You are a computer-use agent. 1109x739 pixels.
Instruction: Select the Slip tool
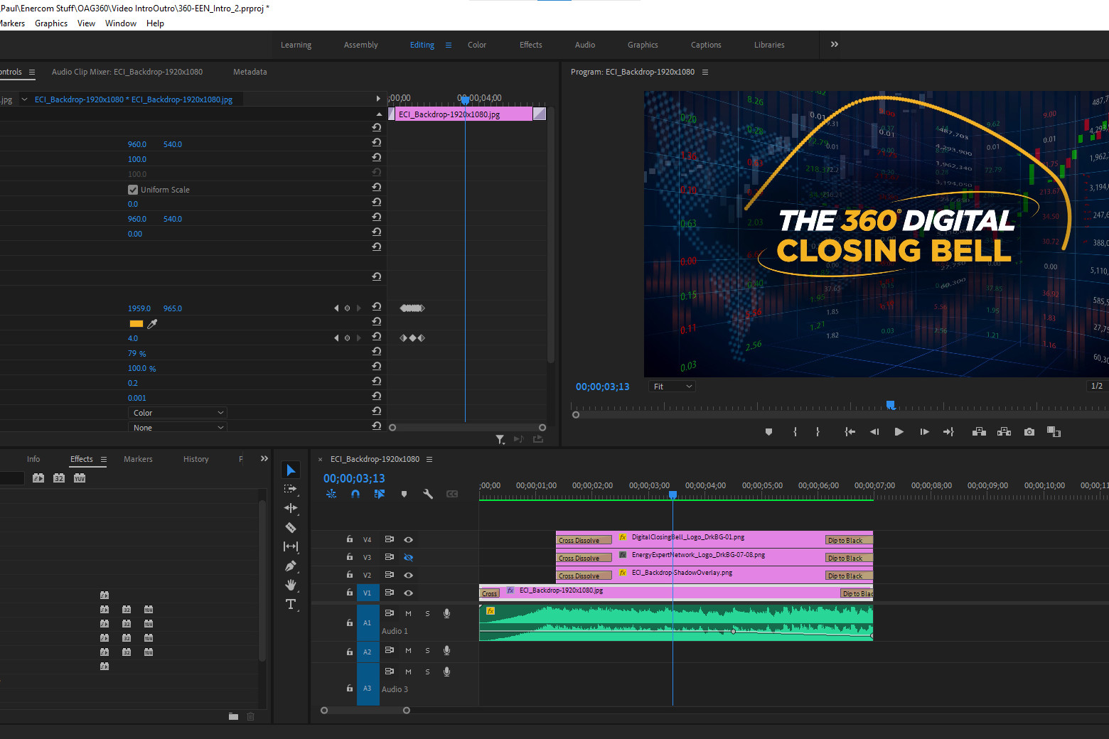click(291, 546)
